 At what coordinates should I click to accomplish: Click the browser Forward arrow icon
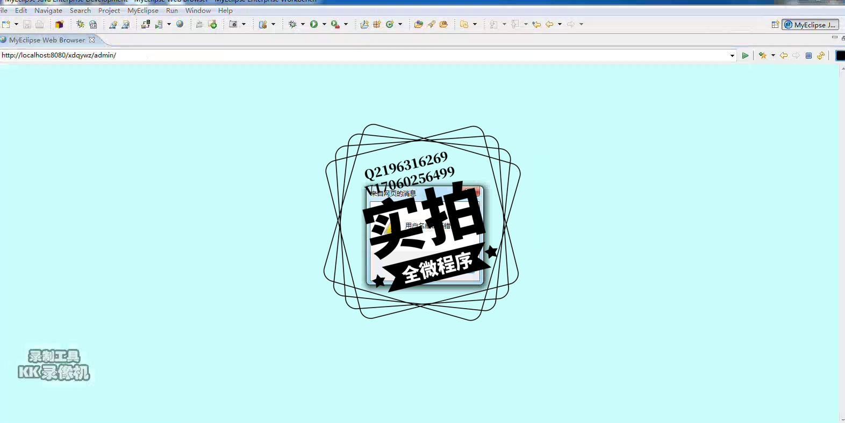[796, 55]
